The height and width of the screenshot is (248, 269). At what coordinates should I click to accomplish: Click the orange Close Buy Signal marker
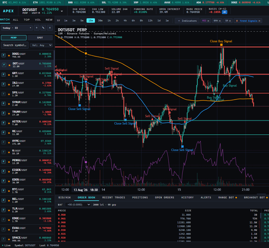(x=221, y=45)
